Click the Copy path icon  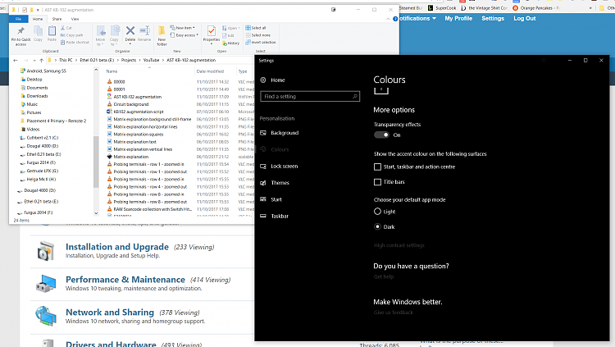[x=63, y=35]
